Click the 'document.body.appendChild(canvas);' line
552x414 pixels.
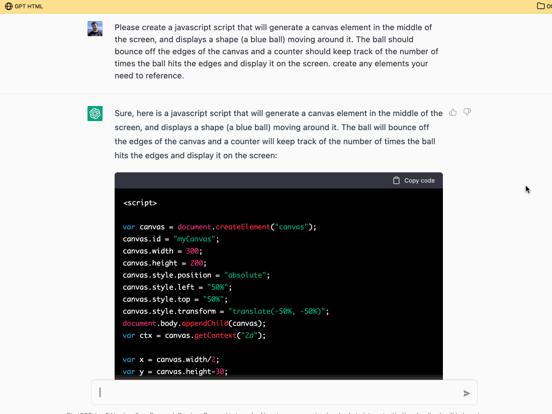tap(195, 323)
